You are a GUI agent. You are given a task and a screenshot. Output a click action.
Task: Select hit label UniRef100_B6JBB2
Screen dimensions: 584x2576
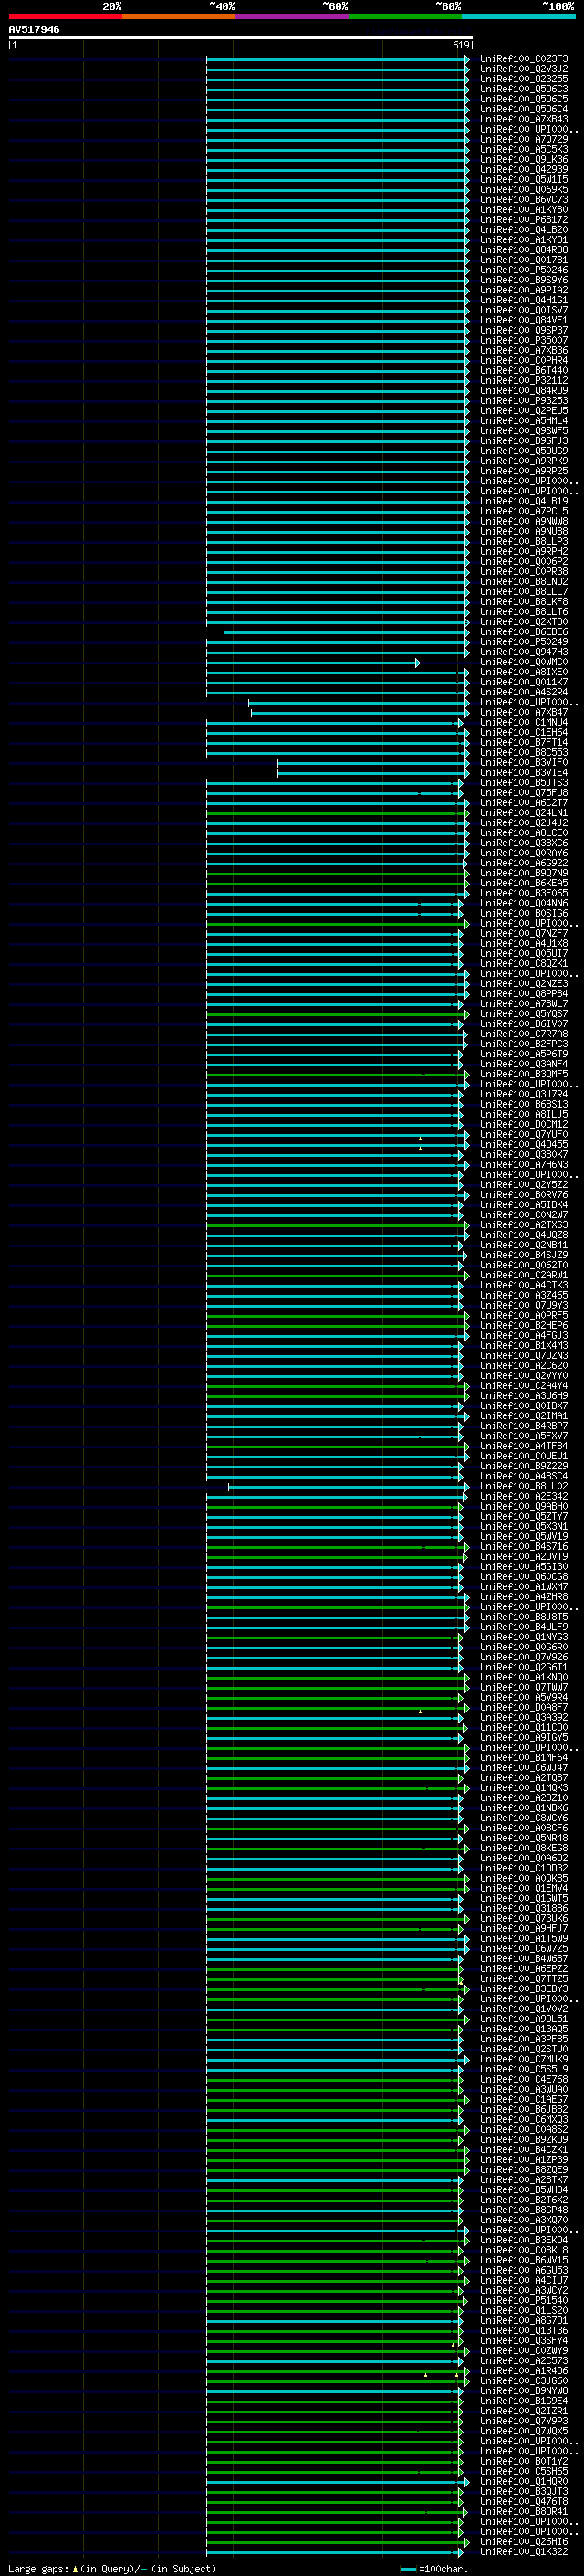pyautogui.click(x=524, y=2109)
